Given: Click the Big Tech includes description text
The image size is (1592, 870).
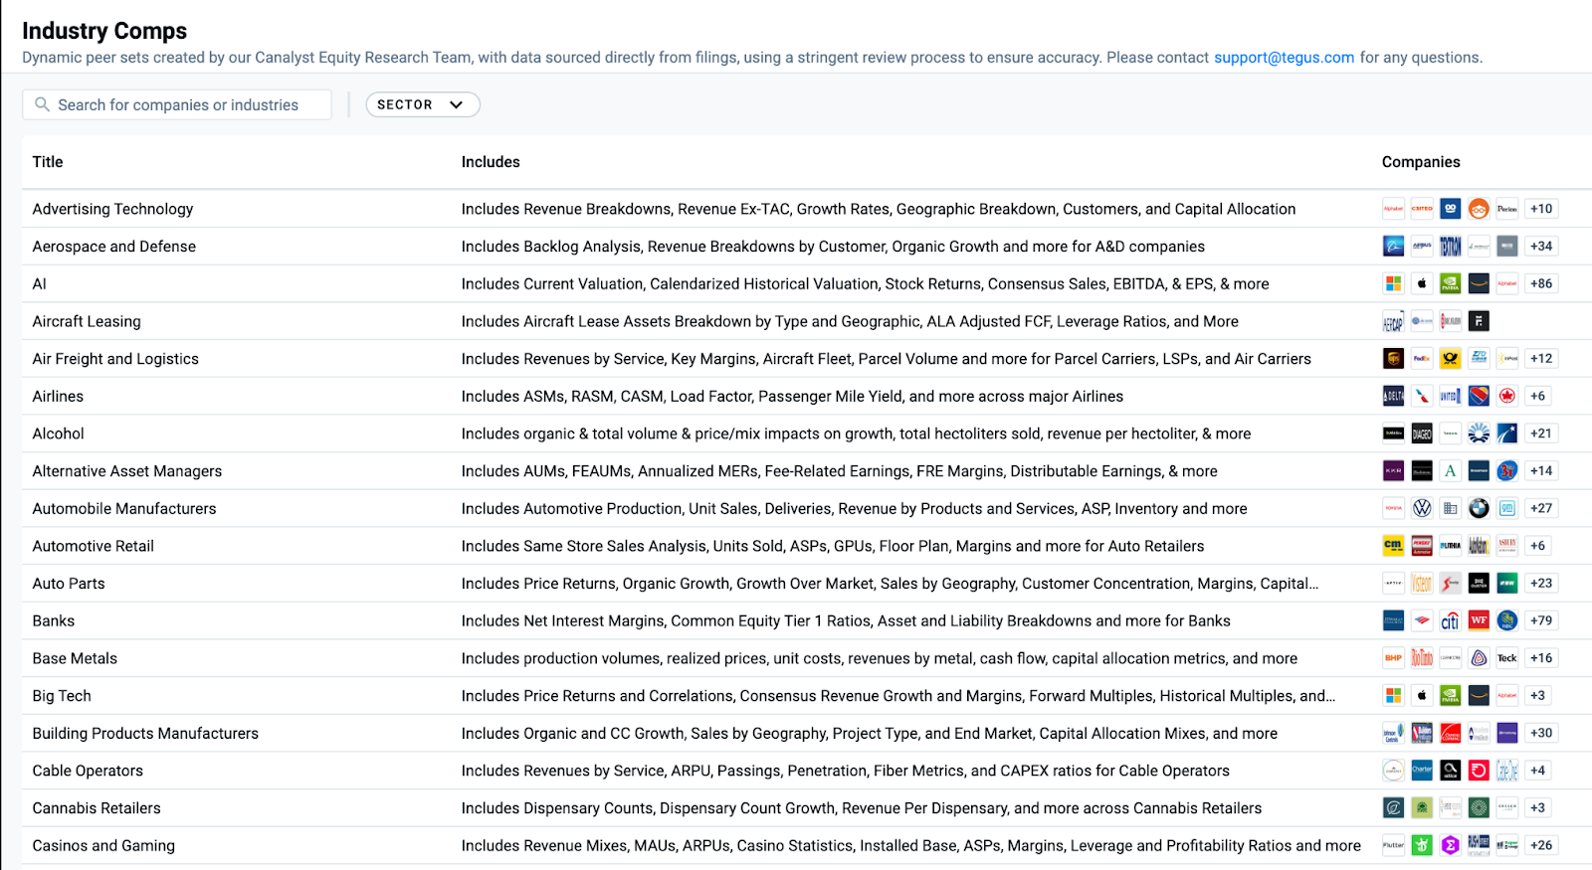Looking at the screenshot, I should [x=898, y=696].
